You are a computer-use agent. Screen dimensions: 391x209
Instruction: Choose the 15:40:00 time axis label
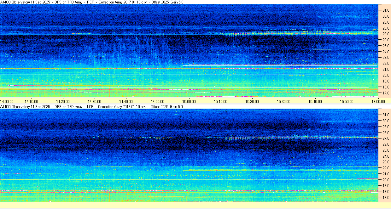tap(315, 101)
